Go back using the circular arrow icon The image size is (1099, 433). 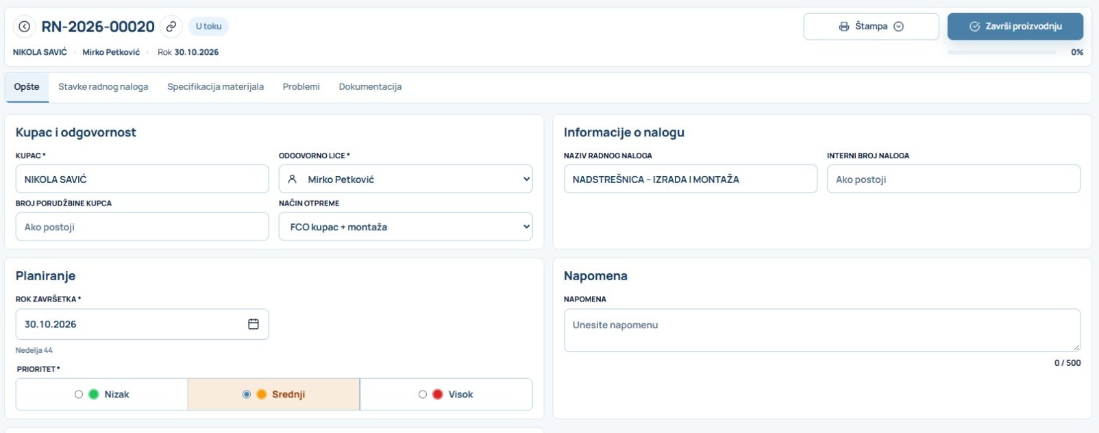pyautogui.click(x=24, y=27)
